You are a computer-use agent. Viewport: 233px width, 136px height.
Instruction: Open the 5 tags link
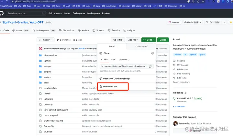coord(77,40)
